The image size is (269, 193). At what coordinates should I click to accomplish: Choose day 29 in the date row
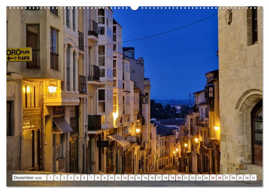click(x=240, y=178)
